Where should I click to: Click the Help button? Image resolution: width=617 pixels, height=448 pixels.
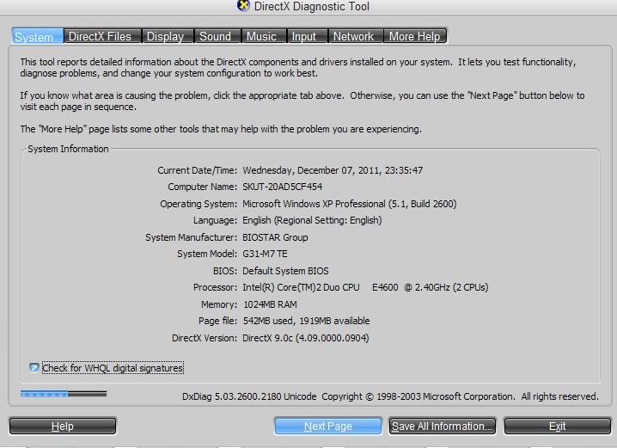pos(63,426)
